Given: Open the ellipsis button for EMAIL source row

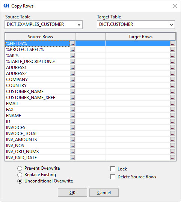Looking at the screenshot, I should click(x=72, y=104).
